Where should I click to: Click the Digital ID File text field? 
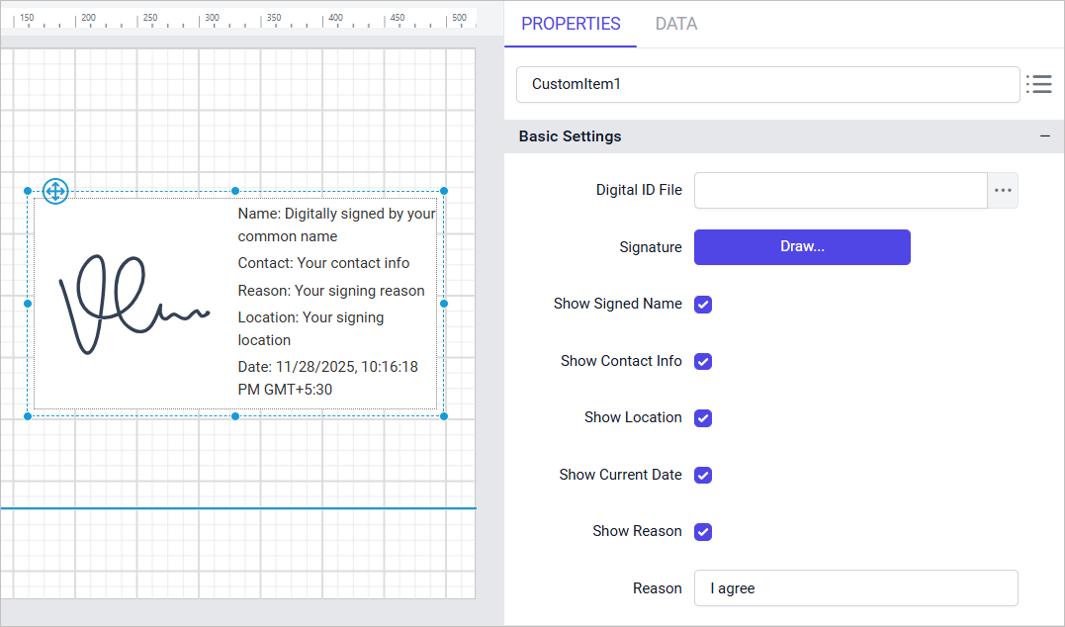pos(840,190)
